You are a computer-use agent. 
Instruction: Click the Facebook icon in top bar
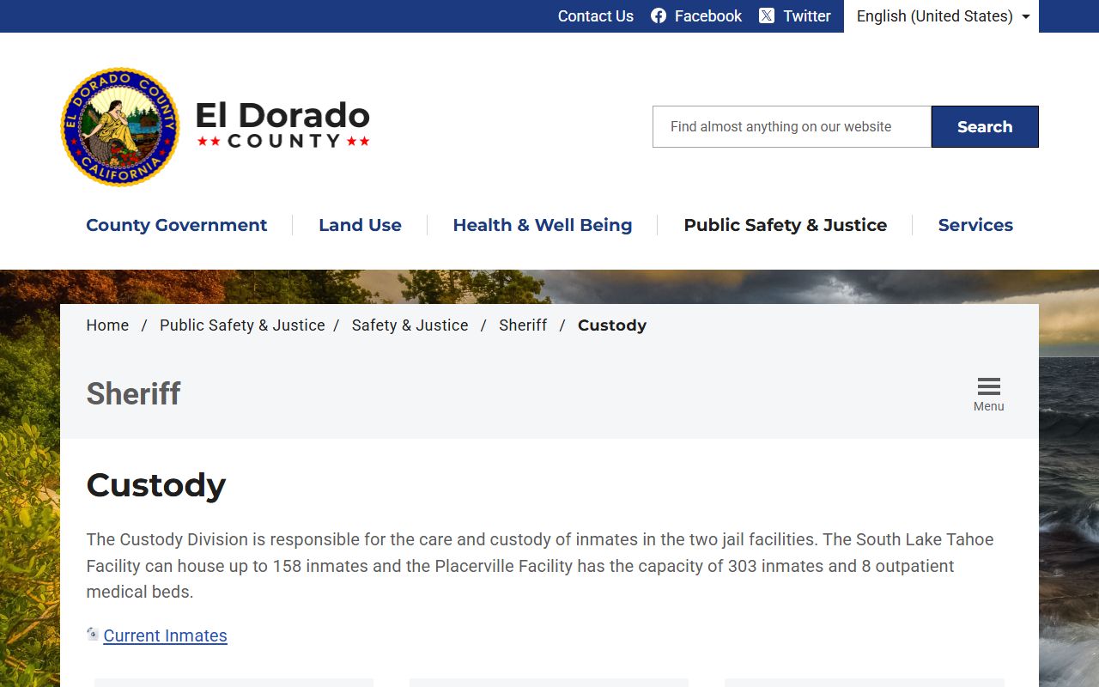(659, 15)
